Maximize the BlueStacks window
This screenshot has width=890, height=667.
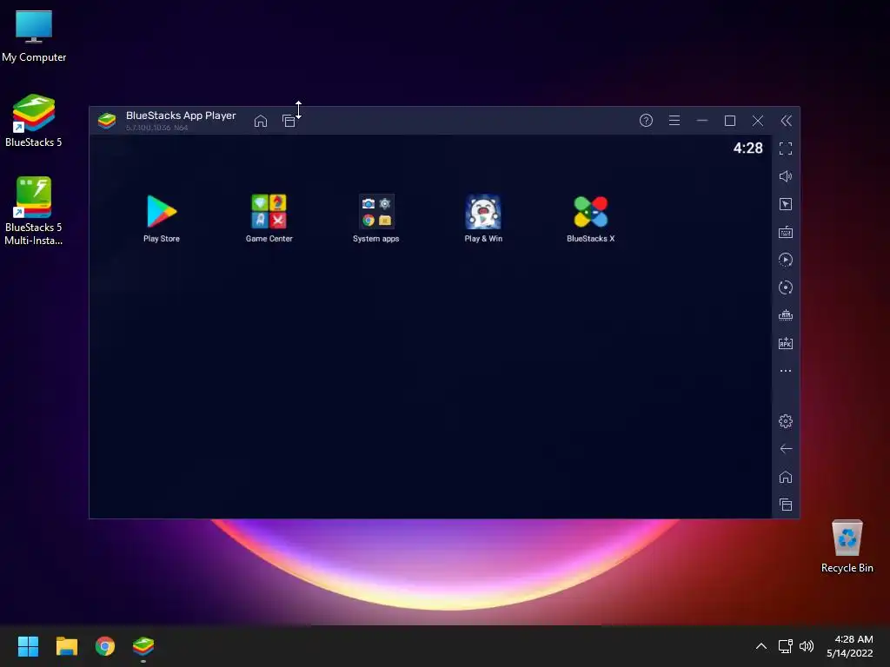730,120
